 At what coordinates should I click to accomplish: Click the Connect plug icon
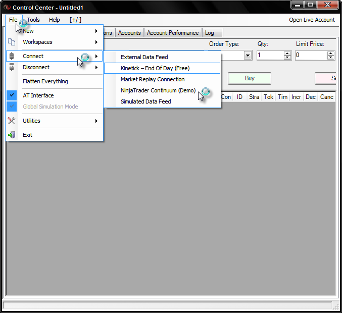12,56
